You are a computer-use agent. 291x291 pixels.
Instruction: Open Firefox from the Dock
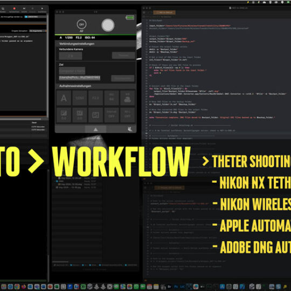click(x=24, y=287)
